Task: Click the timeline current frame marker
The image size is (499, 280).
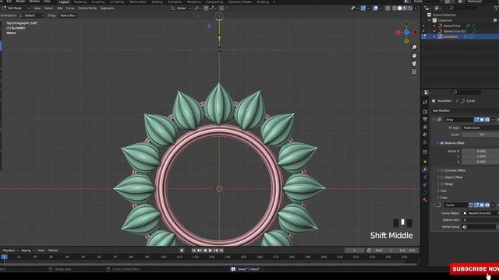Action: click(x=4, y=257)
